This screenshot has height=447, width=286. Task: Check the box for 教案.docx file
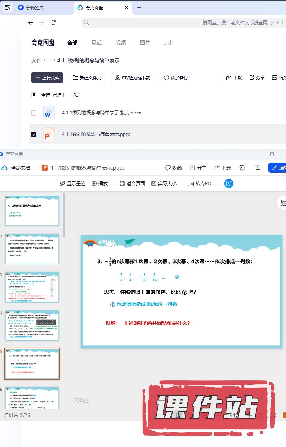pyautogui.click(x=34, y=113)
